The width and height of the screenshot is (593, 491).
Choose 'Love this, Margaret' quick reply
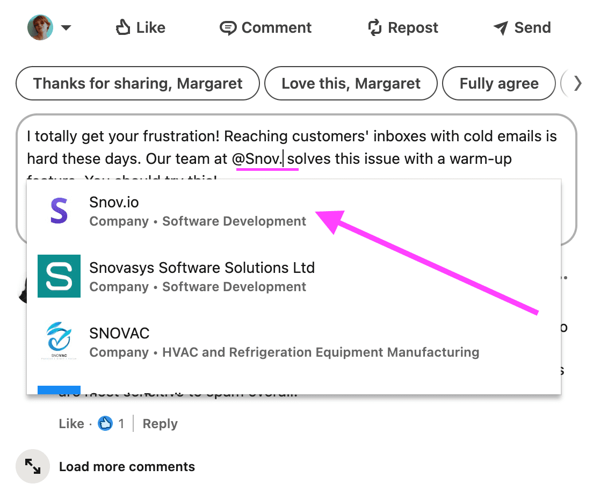[351, 83]
